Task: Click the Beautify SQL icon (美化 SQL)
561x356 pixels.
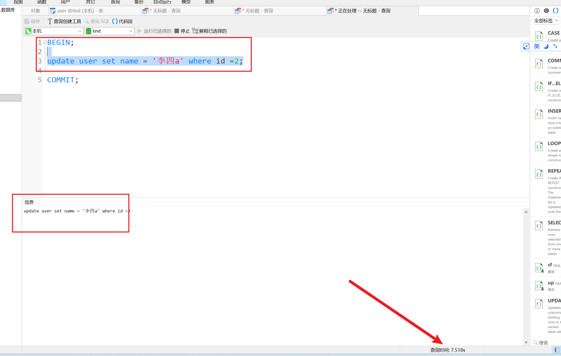Action: point(87,21)
